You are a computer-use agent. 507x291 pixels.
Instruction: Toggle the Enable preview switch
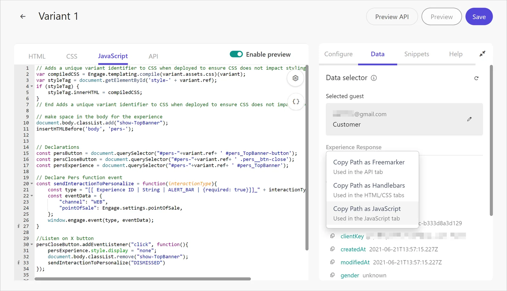coord(236,54)
